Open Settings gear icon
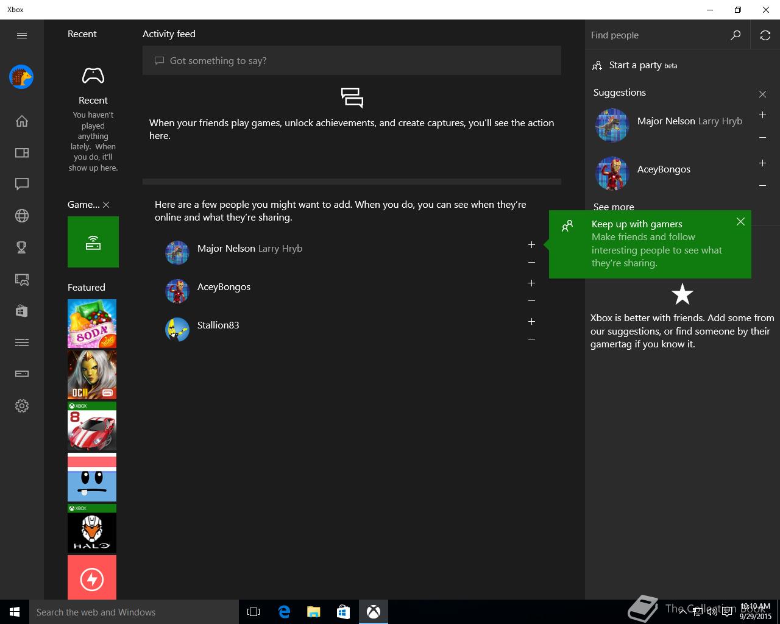This screenshot has height=624, width=780. [22, 406]
